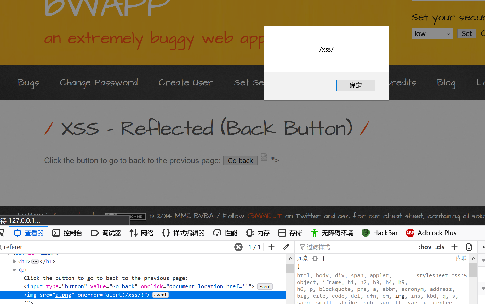Click the markup panel scroll-up arrow
Screen dimensions: 485x304
pyautogui.click(x=290, y=259)
